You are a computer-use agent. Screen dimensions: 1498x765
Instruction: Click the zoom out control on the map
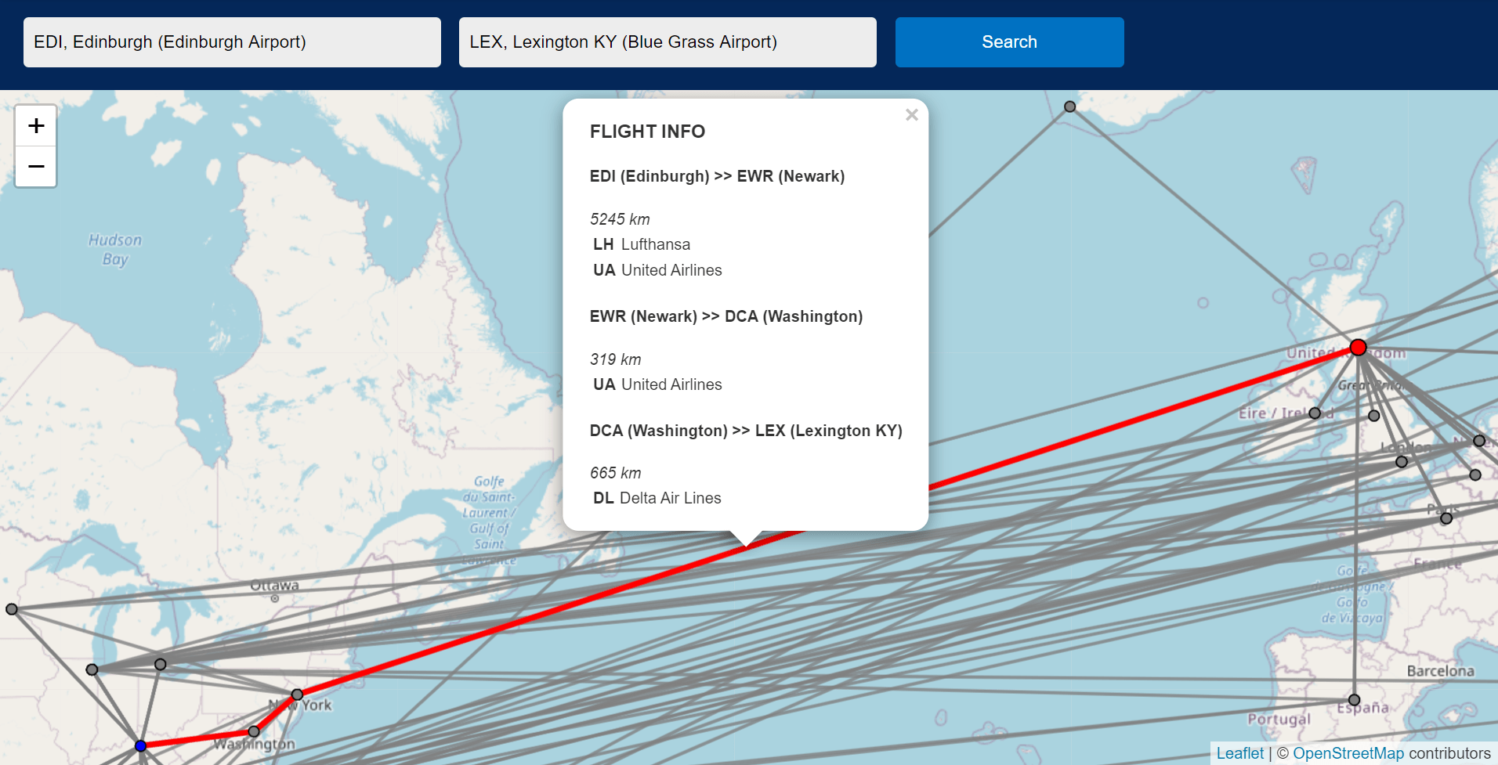click(x=35, y=166)
